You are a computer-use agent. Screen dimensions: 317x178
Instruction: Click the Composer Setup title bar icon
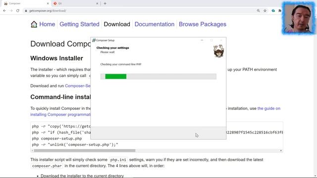click(x=94, y=41)
